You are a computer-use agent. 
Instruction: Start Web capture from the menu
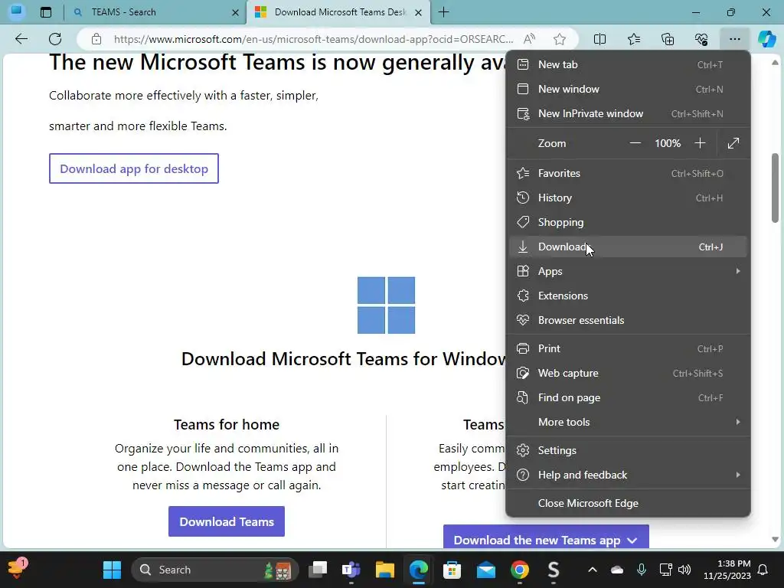pos(628,373)
